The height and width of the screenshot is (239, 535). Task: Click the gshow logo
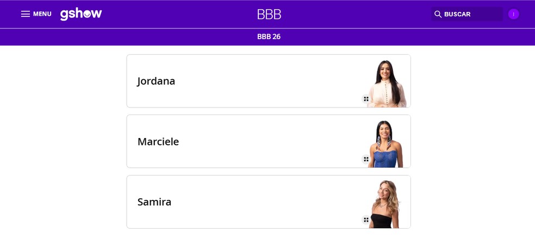[81, 14]
